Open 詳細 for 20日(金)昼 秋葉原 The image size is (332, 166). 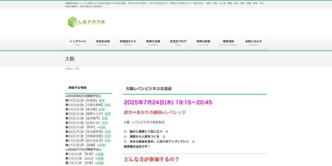click(x=102, y=100)
